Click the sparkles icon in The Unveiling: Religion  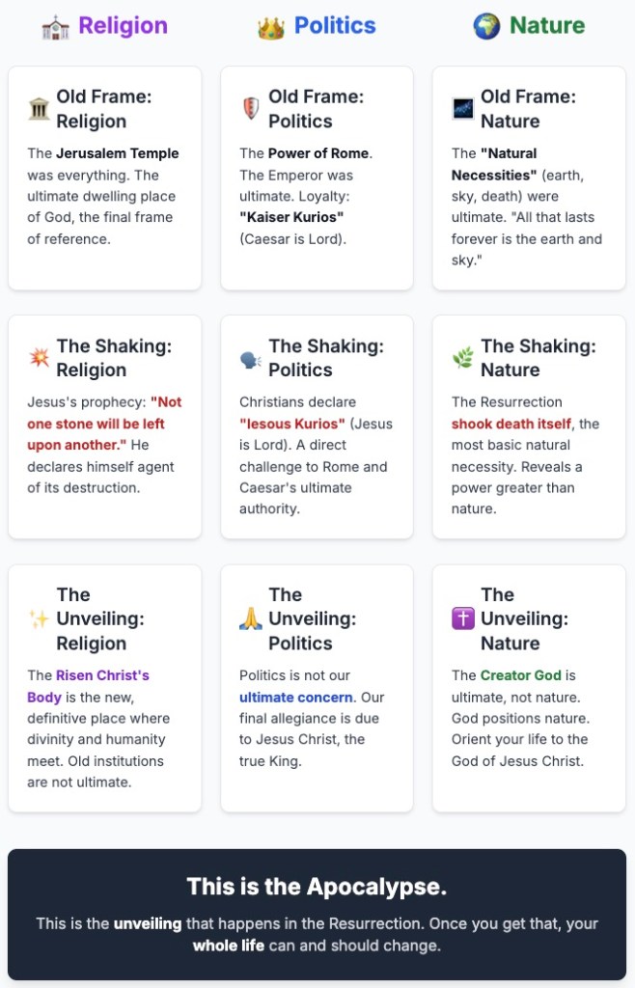pyautogui.click(x=40, y=619)
